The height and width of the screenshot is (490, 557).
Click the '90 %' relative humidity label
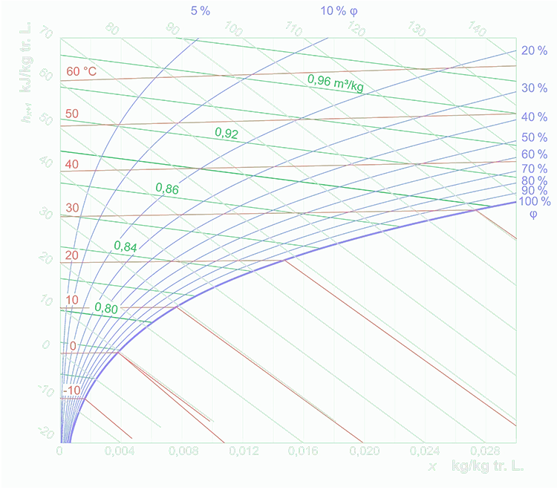[x=534, y=190]
